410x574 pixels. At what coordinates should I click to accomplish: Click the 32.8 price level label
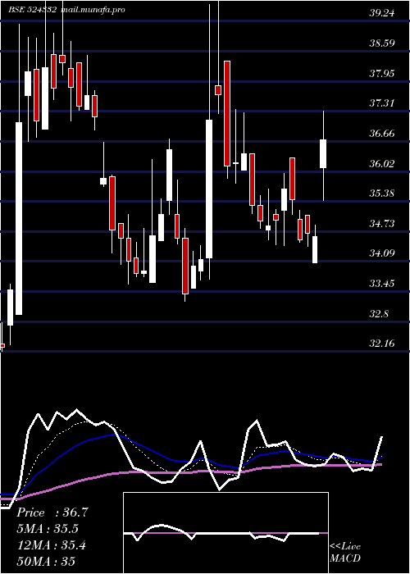click(379, 314)
